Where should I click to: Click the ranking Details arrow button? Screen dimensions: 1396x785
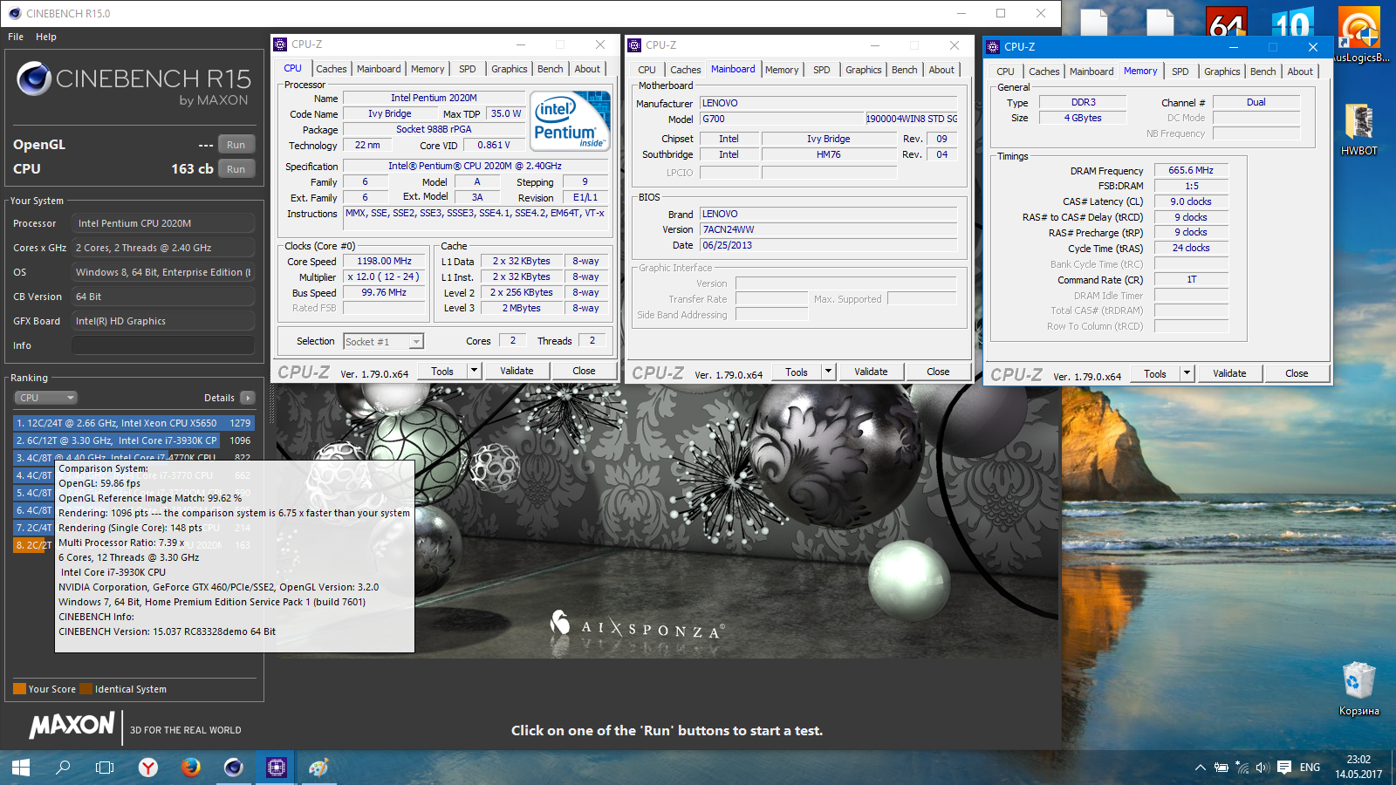[x=248, y=398]
